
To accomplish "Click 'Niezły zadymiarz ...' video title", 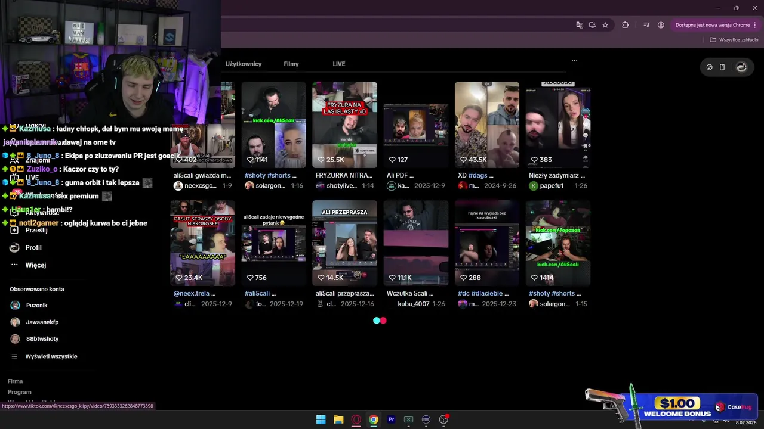I will pyautogui.click(x=557, y=175).
